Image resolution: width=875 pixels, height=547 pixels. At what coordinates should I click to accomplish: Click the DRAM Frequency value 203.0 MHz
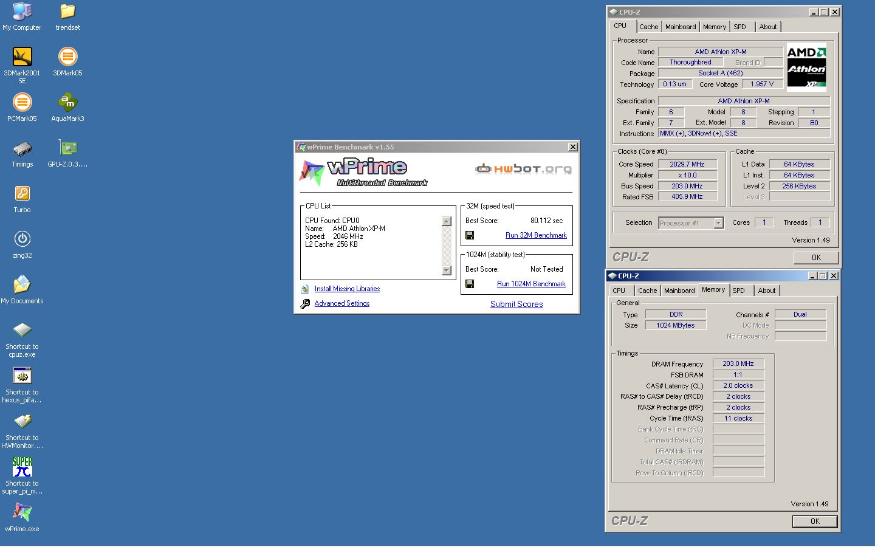(x=738, y=363)
